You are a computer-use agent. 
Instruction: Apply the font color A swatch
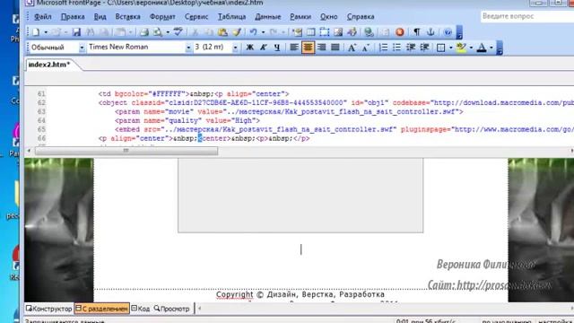pyautogui.click(x=482, y=48)
